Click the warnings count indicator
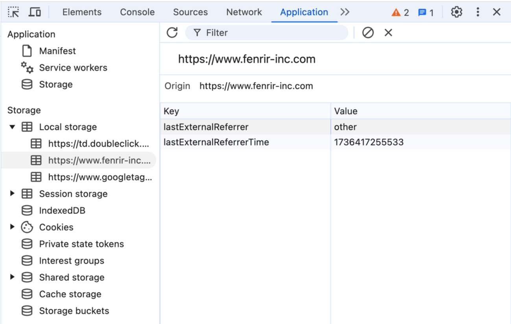This screenshot has width=511, height=324. tap(400, 13)
